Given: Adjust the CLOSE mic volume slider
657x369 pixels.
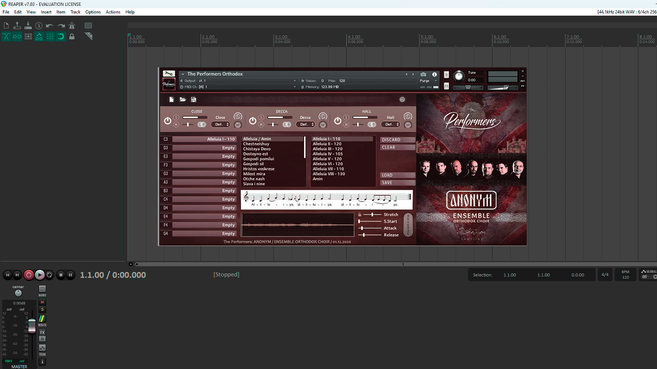Looking at the screenshot, I should coord(194,117).
